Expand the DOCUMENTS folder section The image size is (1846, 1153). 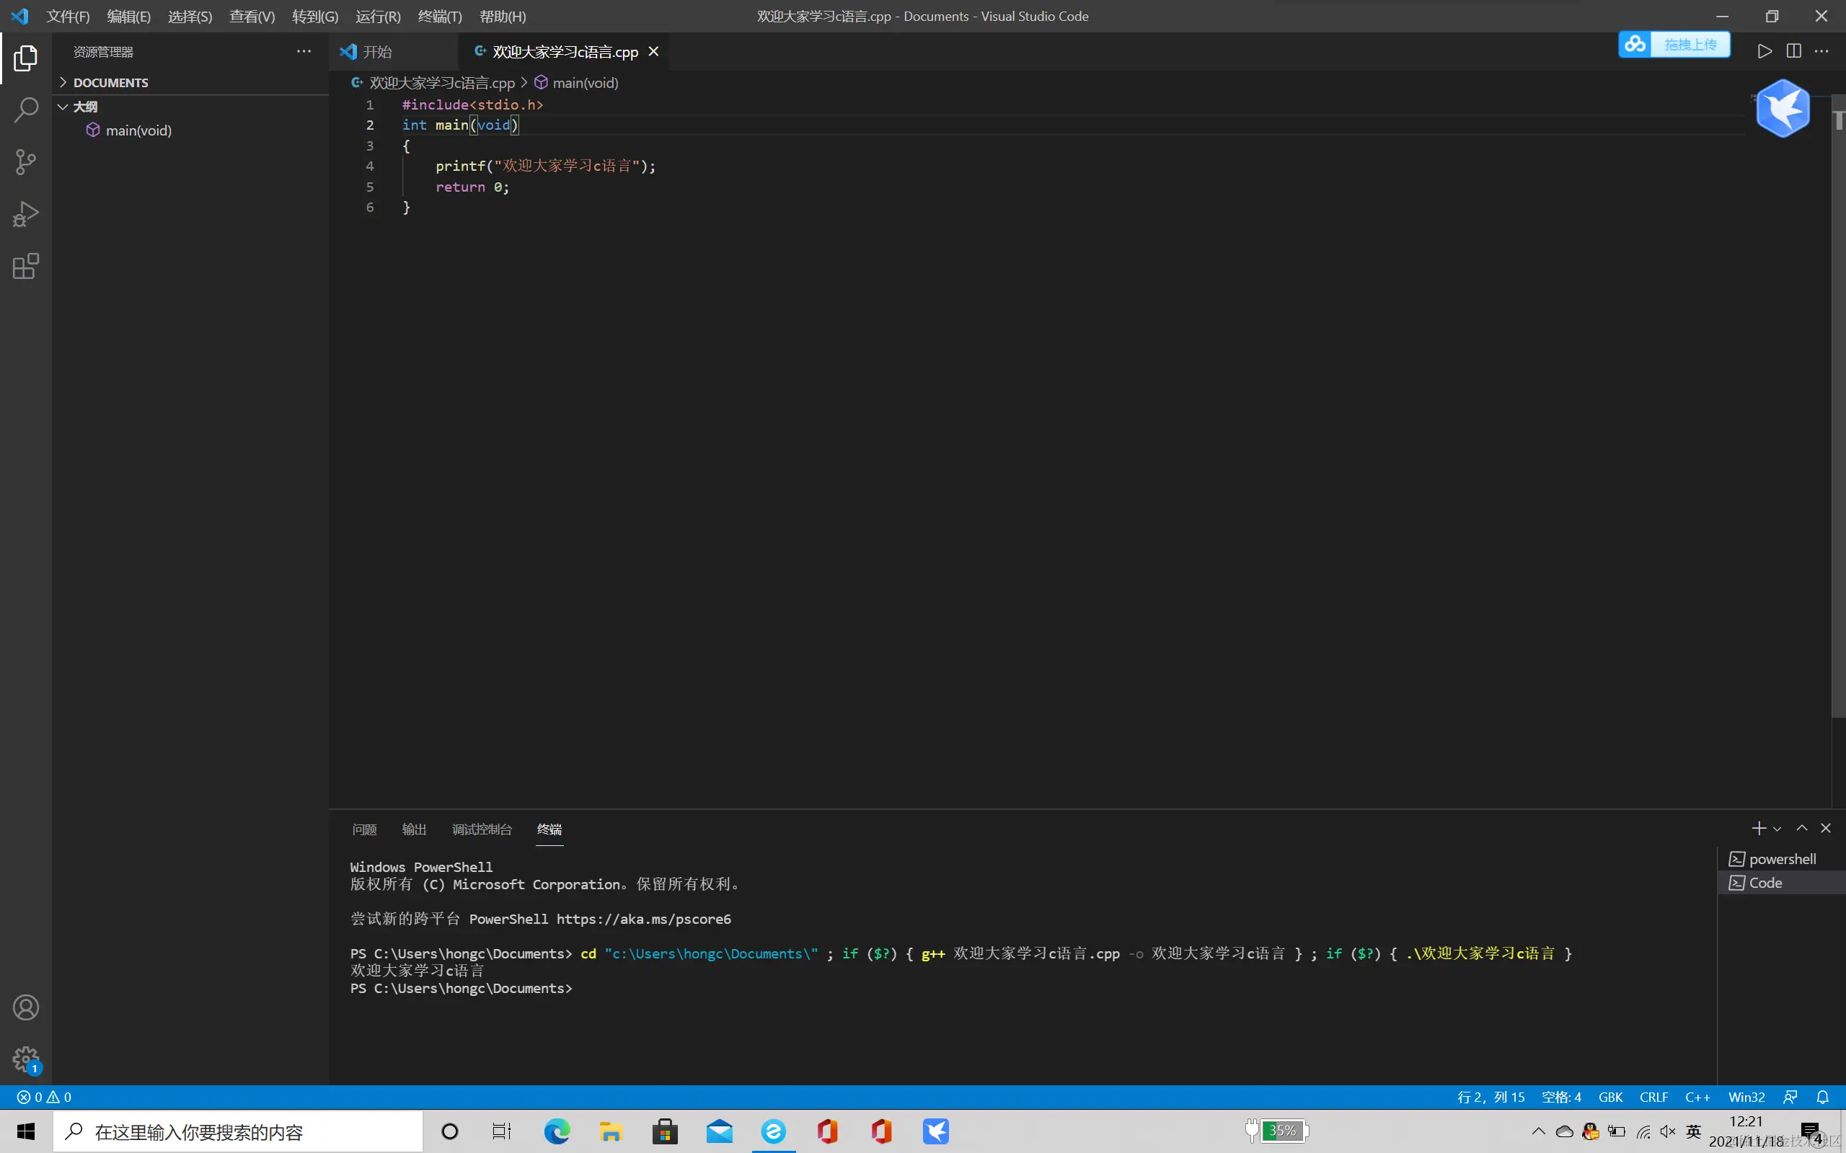click(110, 82)
